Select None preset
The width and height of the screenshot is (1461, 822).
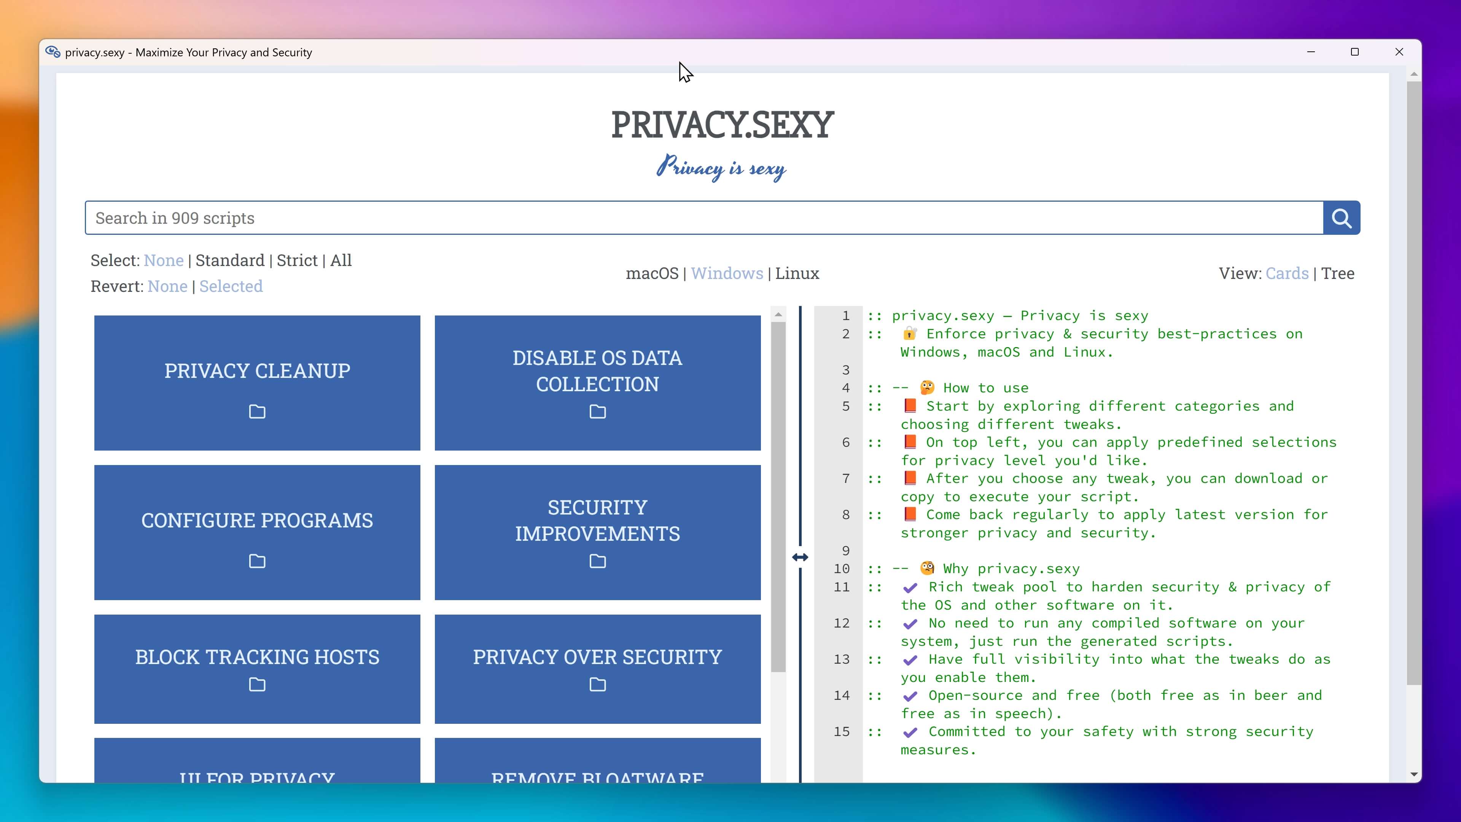click(163, 260)
